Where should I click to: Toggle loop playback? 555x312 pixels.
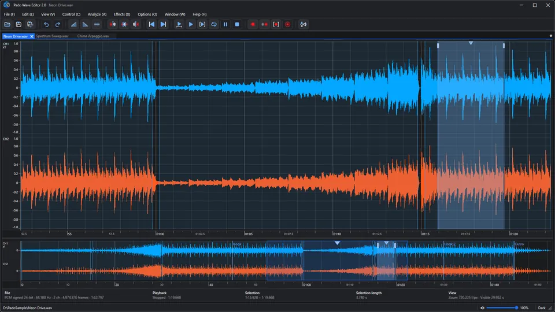click(214, 24)
